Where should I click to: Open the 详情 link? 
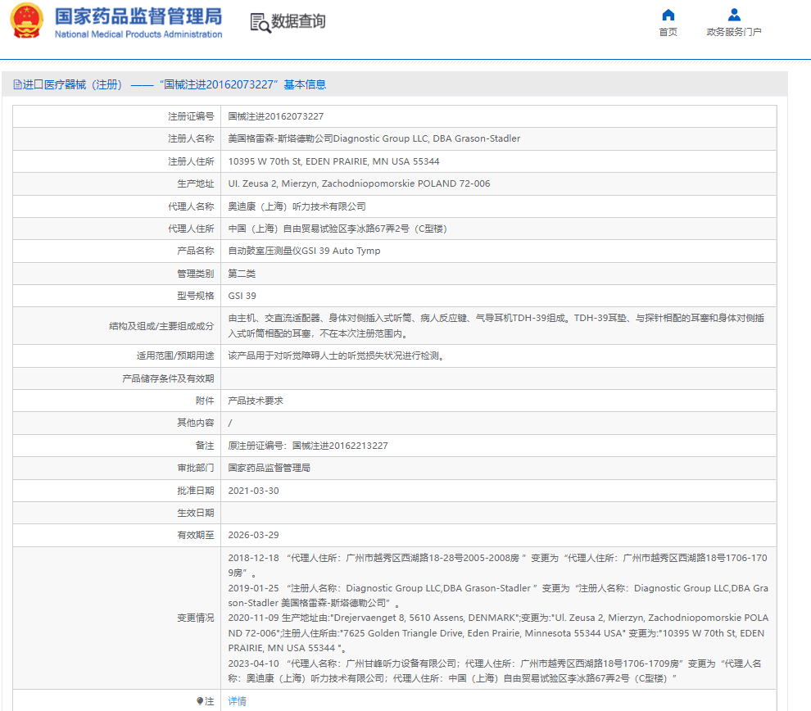click(x=237, y=701)
